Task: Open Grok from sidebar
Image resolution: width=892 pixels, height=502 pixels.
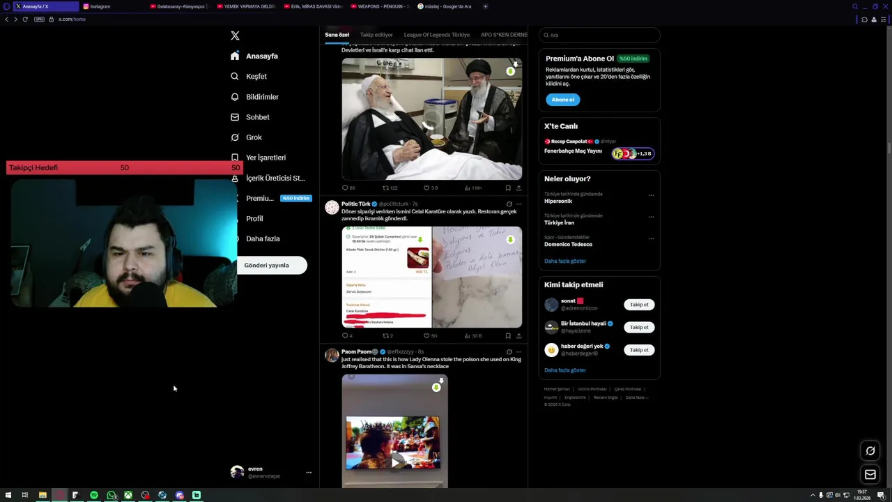Action: [246, 137]
